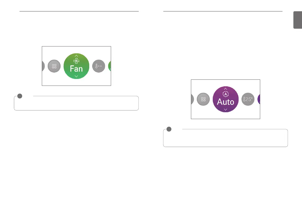This screenshot has width=302, height=213.
Task: Tap the thermometer button showing 25°
Action: coord(248,99)
